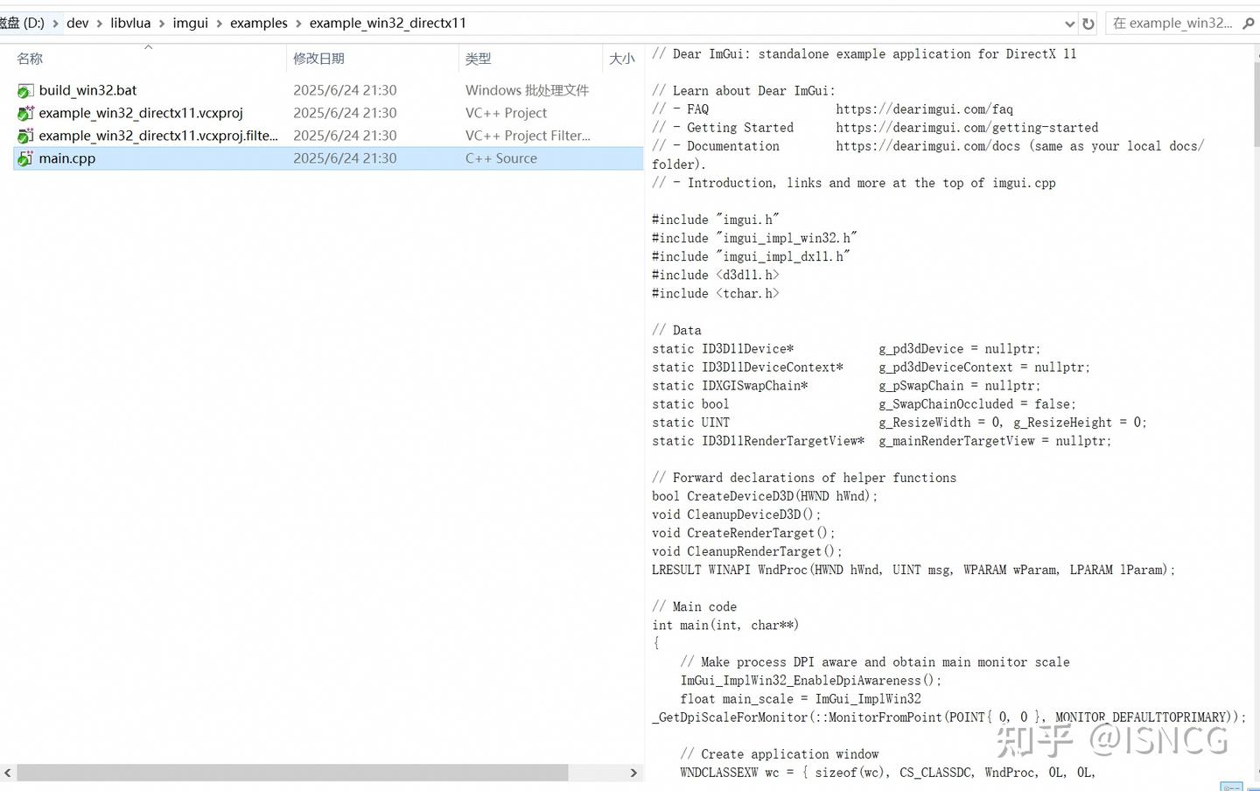The width and height of the screenshot is (1260, 791).
Task: Expand chevron after the imgui breadcrumb
Action: click(x=219, y=24)
